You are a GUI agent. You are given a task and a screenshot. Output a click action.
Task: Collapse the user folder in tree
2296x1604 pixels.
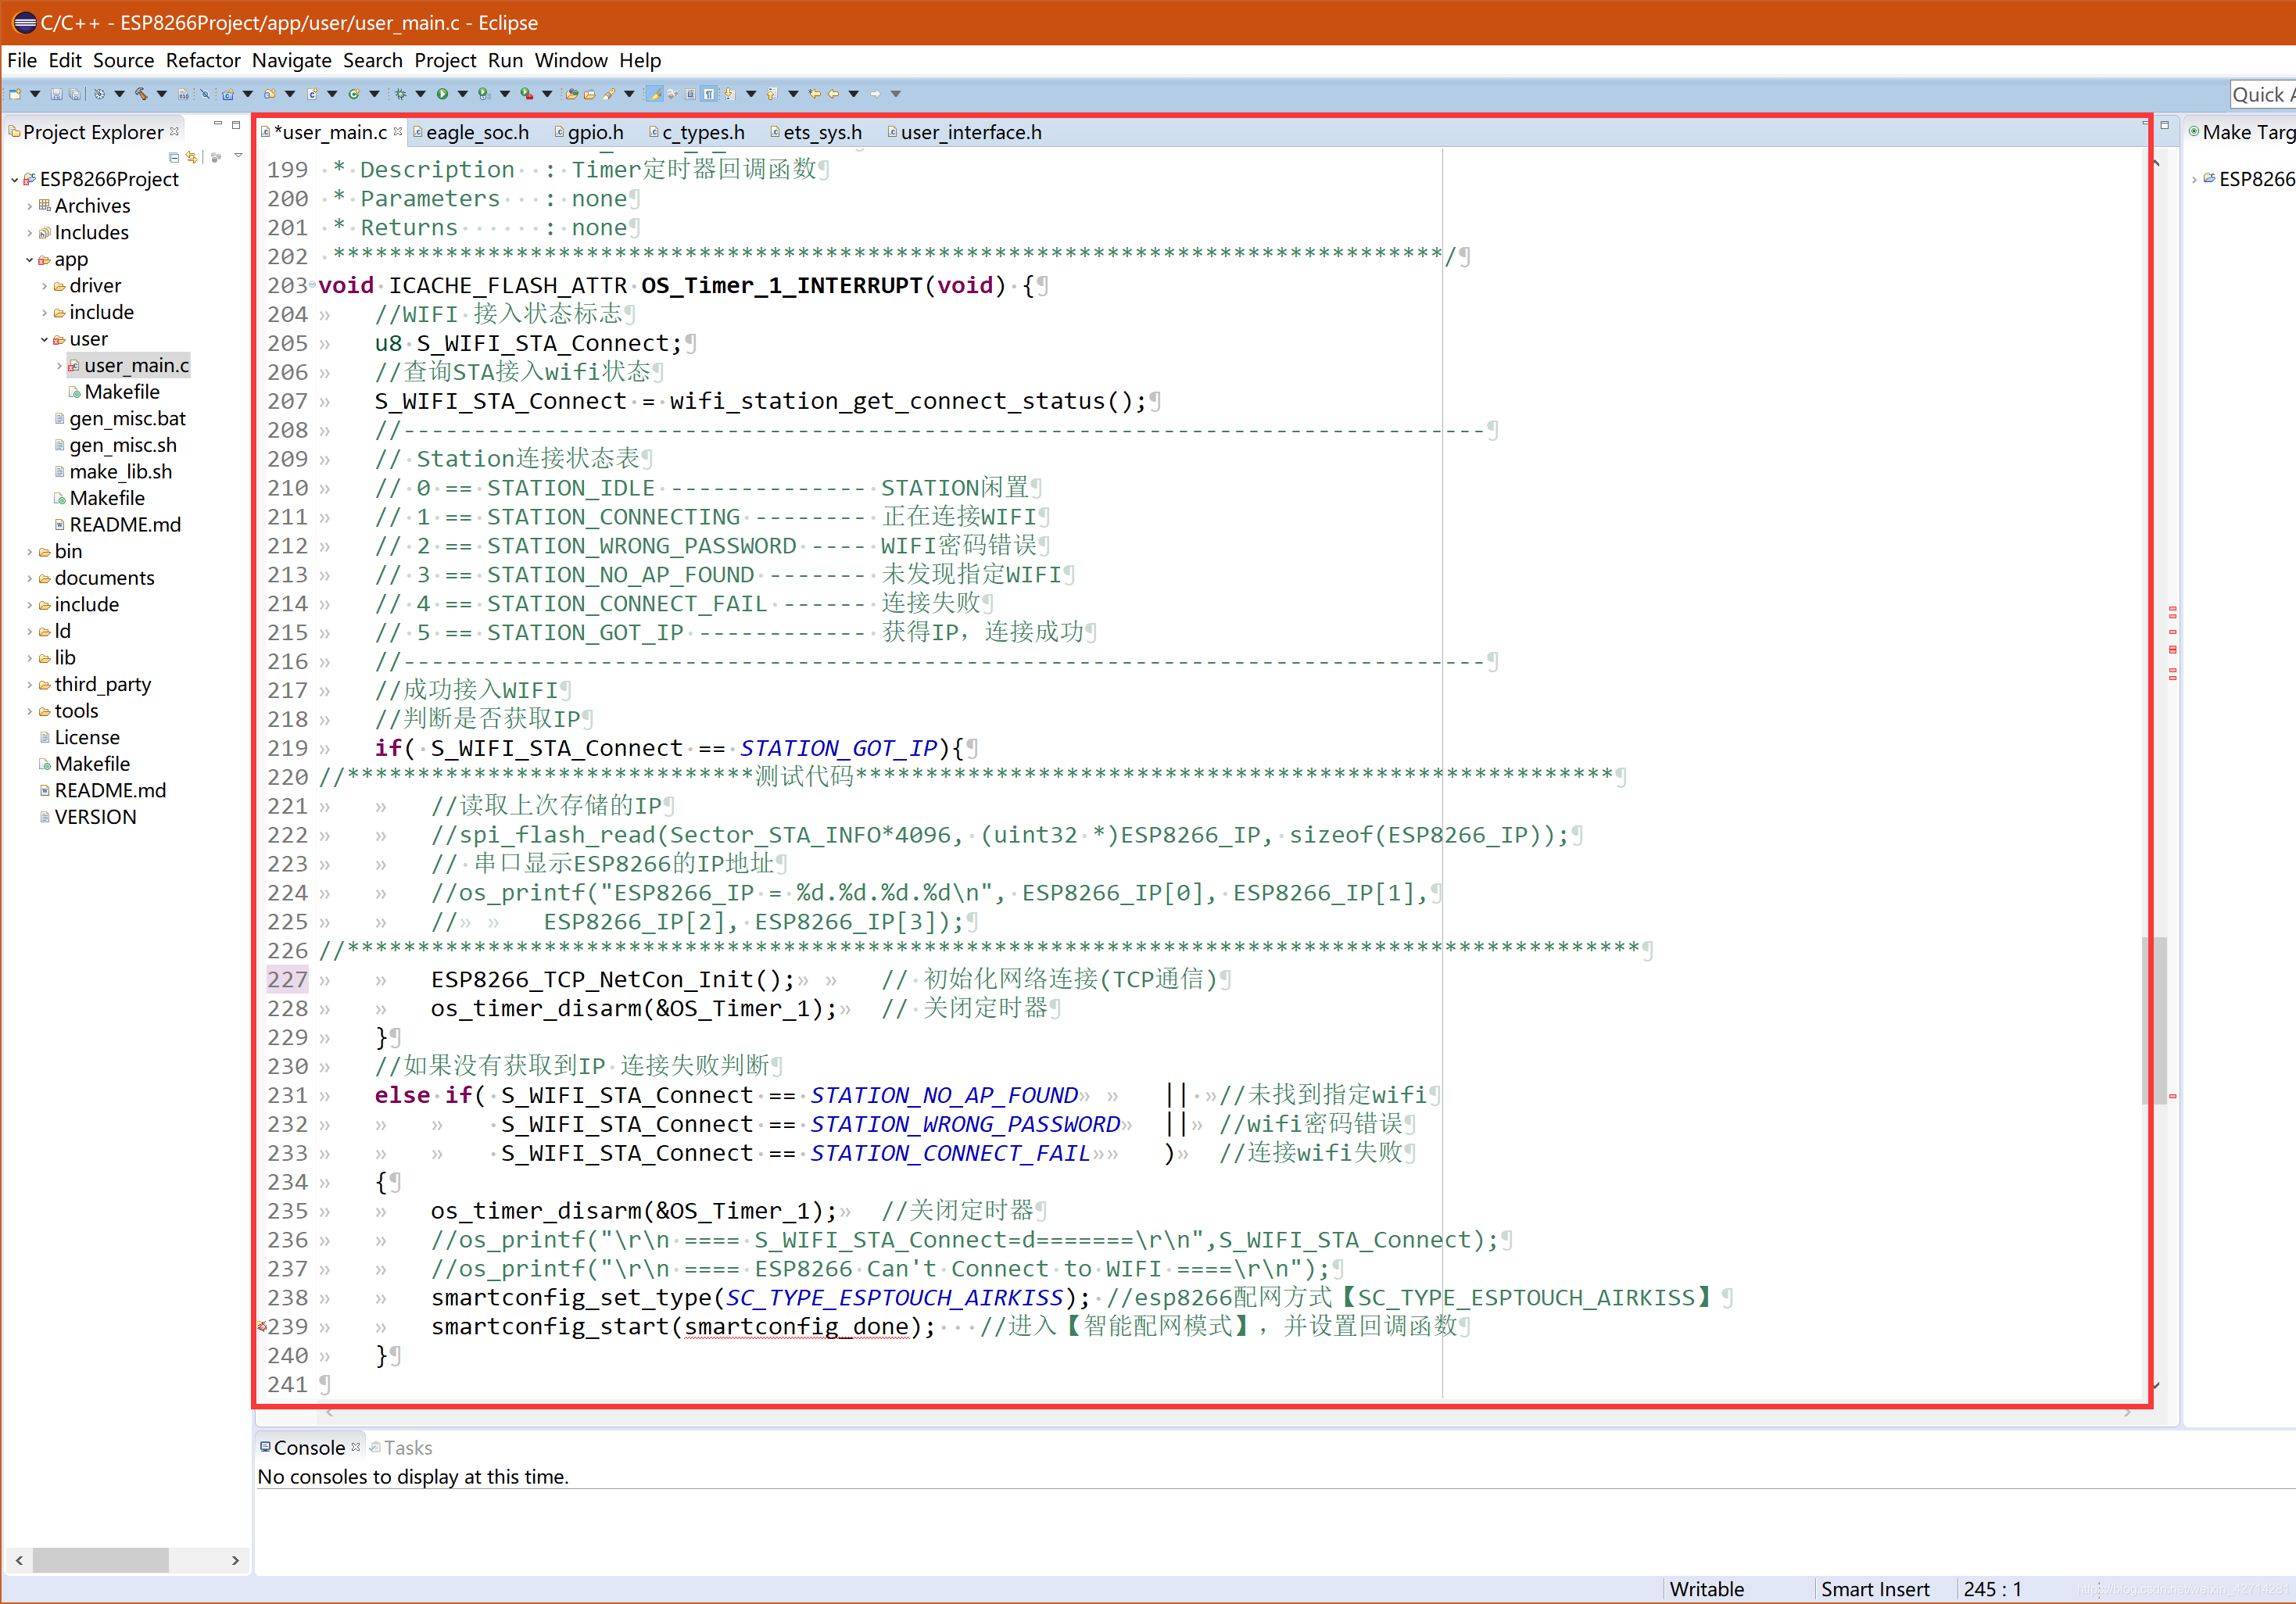(x=45, y=339)
